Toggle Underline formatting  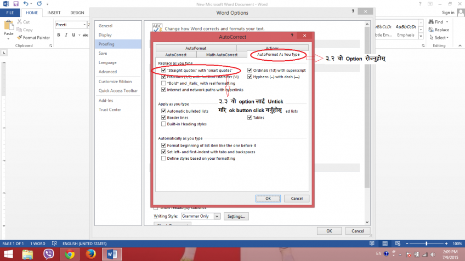click(x=73, y=35)
